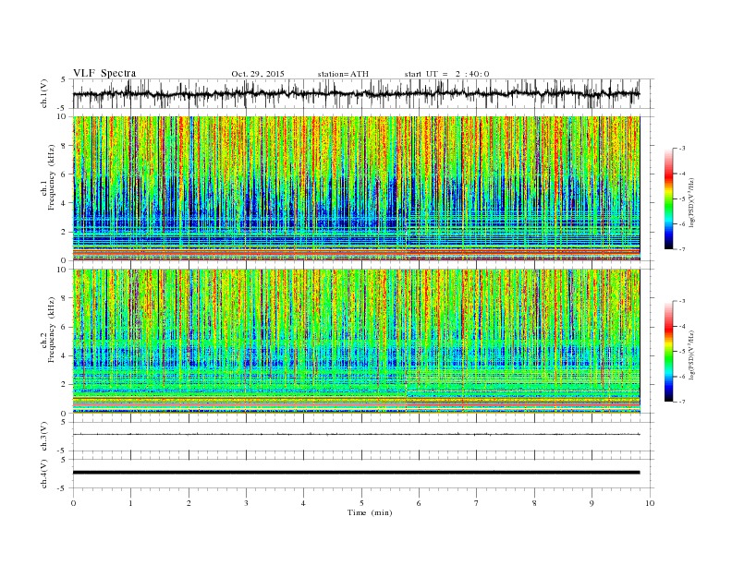Click the ch.2 PSD color bar
This screenshot has height=565, width=732.
[x=668, y=352]
